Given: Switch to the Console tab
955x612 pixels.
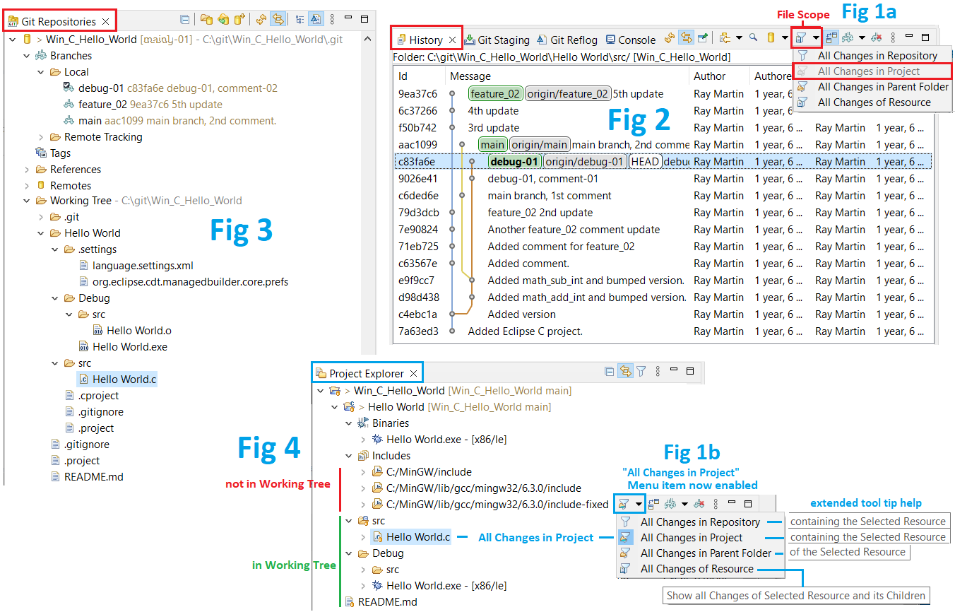Looking at the screenshot, I should click(630, 40).
